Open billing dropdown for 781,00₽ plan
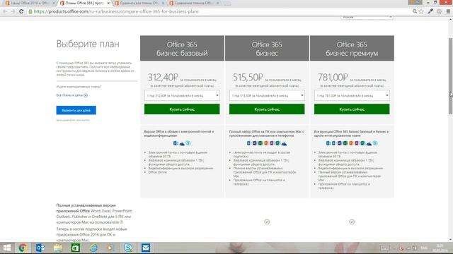This screenshot has width=453, height=254. [x=352, y=96]
